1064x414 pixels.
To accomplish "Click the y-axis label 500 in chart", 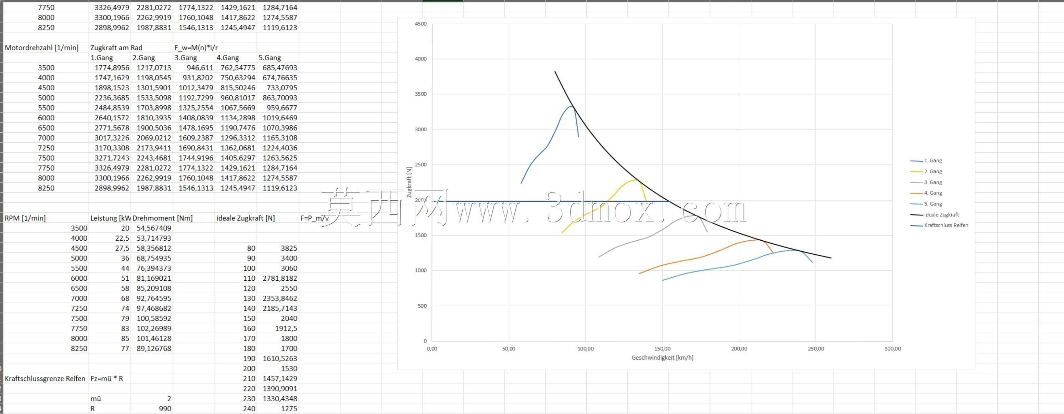I will [422, 306].
